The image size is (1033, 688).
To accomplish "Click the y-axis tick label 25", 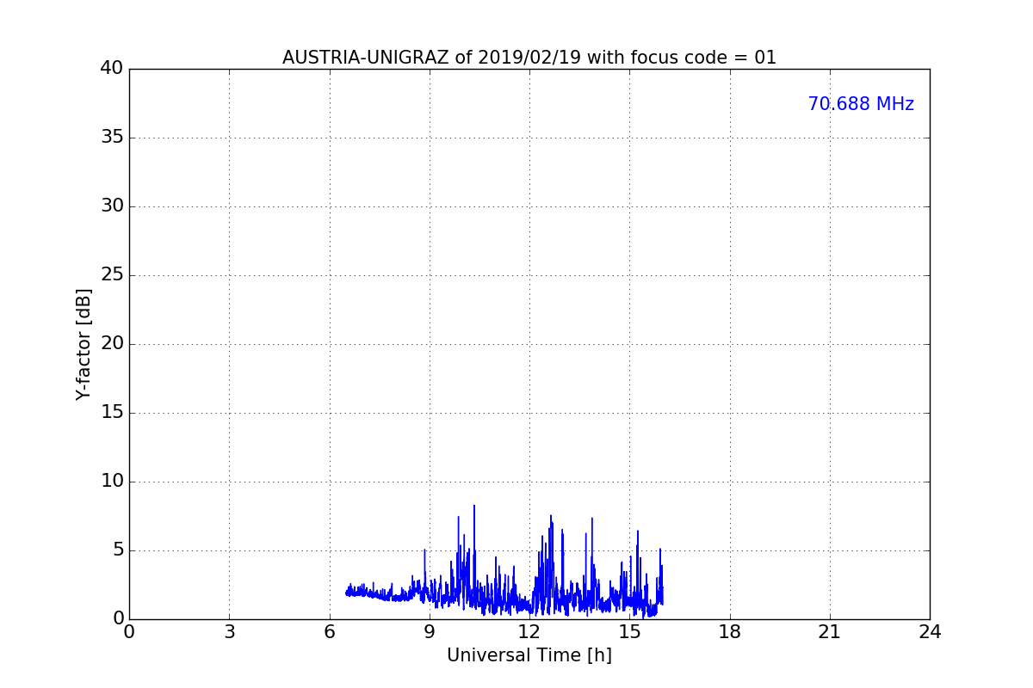I will point(112,275).
